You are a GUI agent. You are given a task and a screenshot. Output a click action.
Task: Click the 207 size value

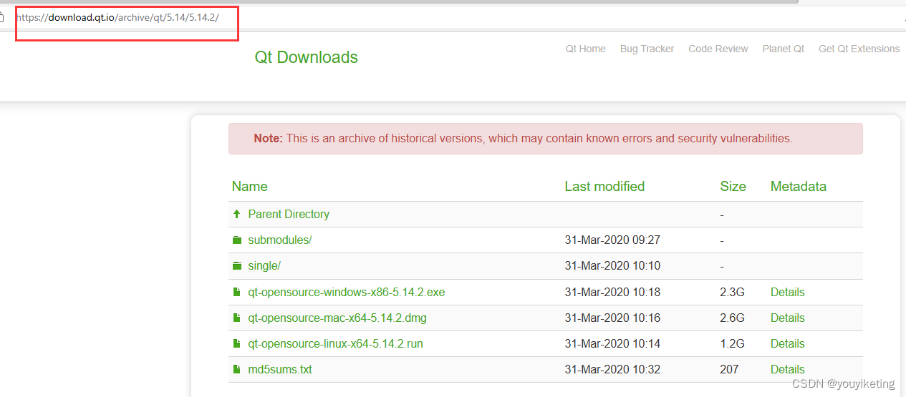click(x=729, y=369)
